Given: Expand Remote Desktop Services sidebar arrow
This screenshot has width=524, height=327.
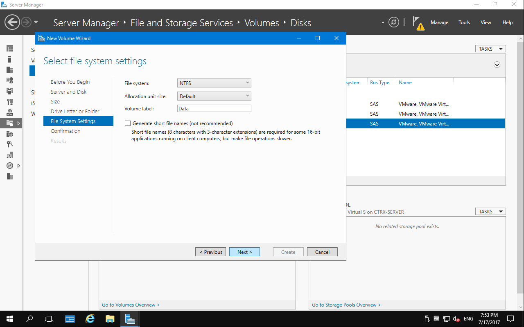Looking at the screenshot, I should [19, 166].
